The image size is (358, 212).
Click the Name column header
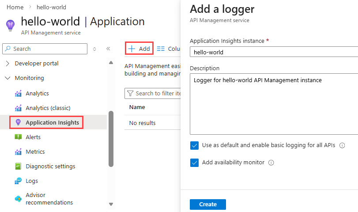[x=137, y=107]
